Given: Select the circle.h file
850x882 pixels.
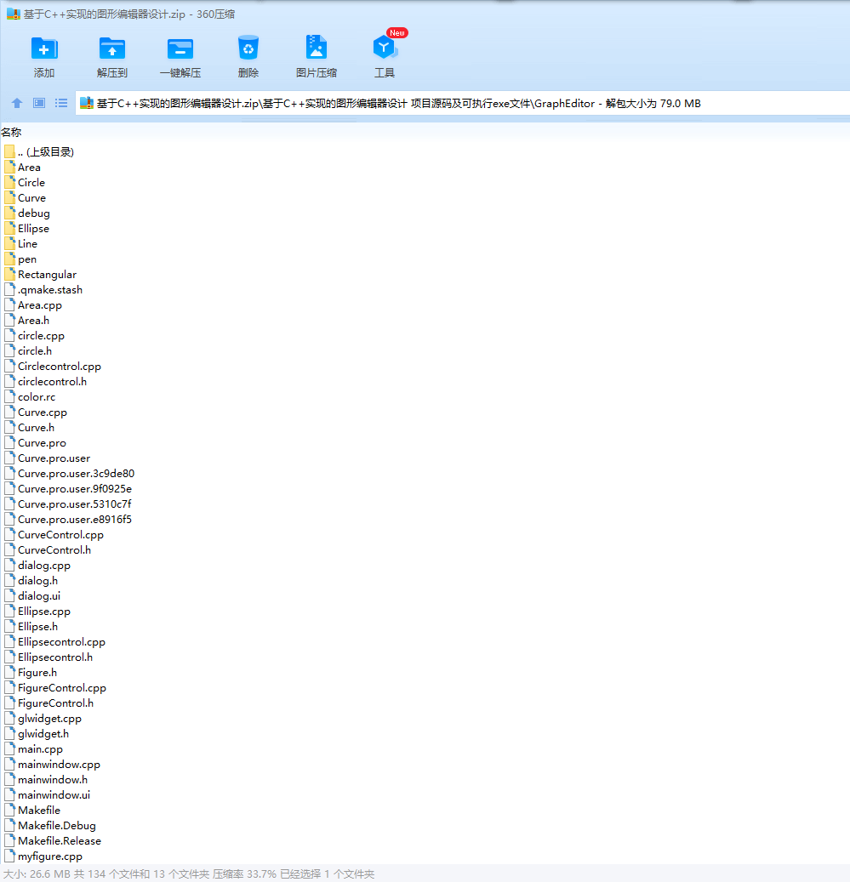Looking at the screenshot, I should pyautogui.click(x=27, y=351).
